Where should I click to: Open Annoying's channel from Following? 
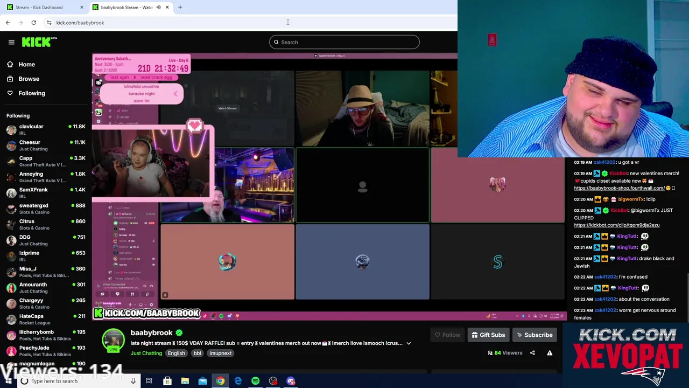[46, 177]
